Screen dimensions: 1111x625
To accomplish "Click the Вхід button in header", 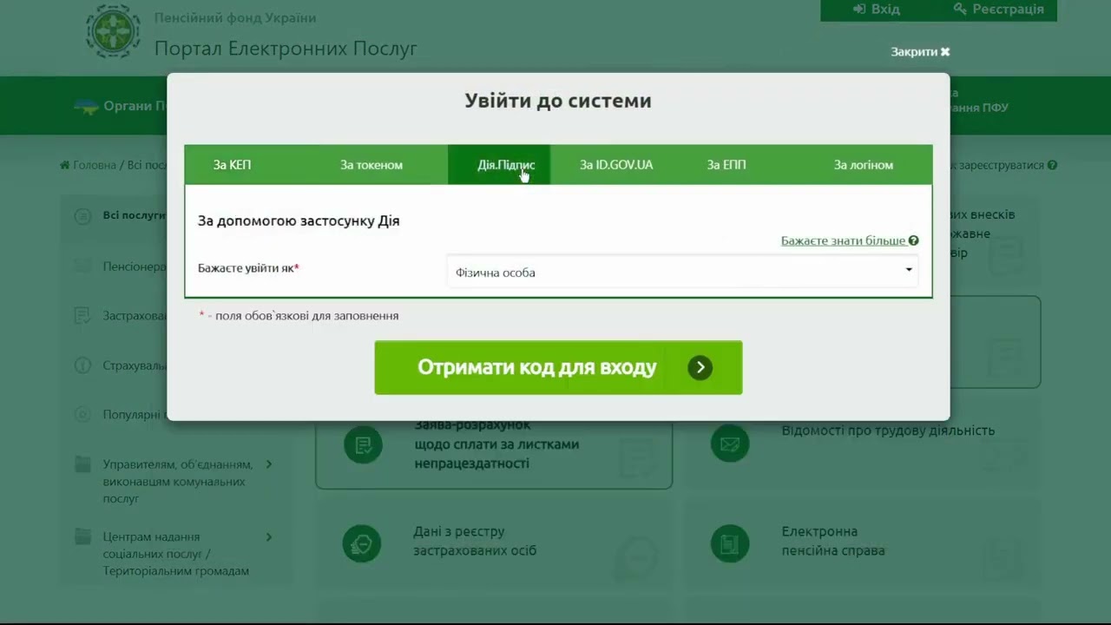I will pos(877,9).
